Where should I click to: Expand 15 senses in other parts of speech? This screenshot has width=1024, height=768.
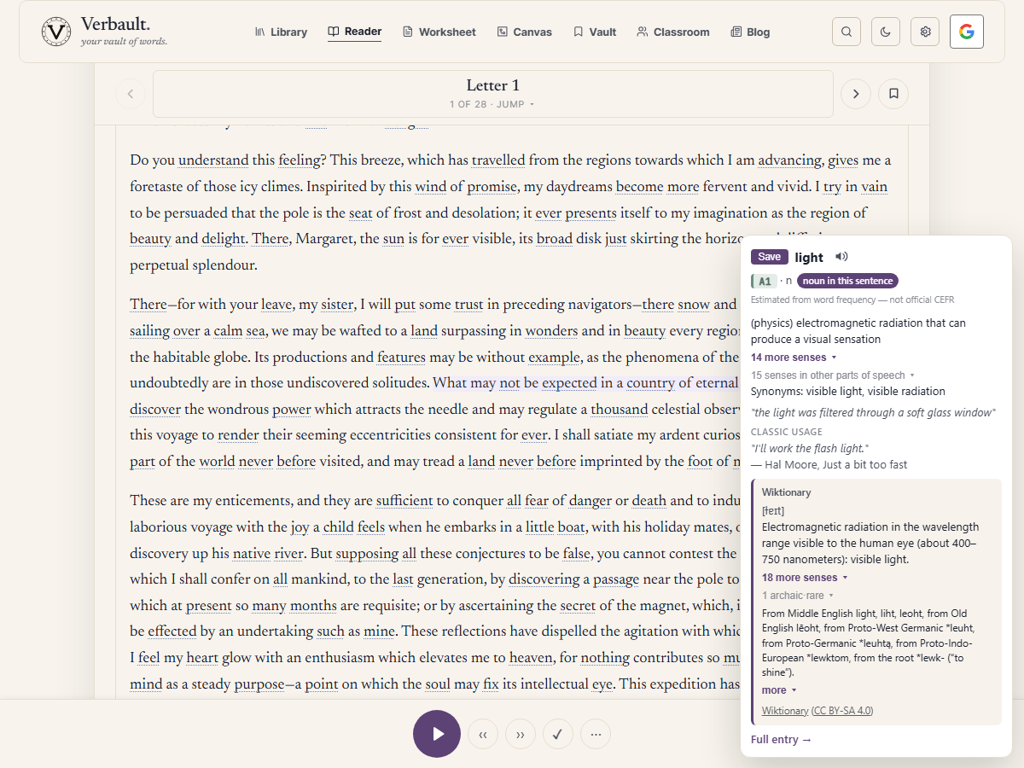click(832, 375)
